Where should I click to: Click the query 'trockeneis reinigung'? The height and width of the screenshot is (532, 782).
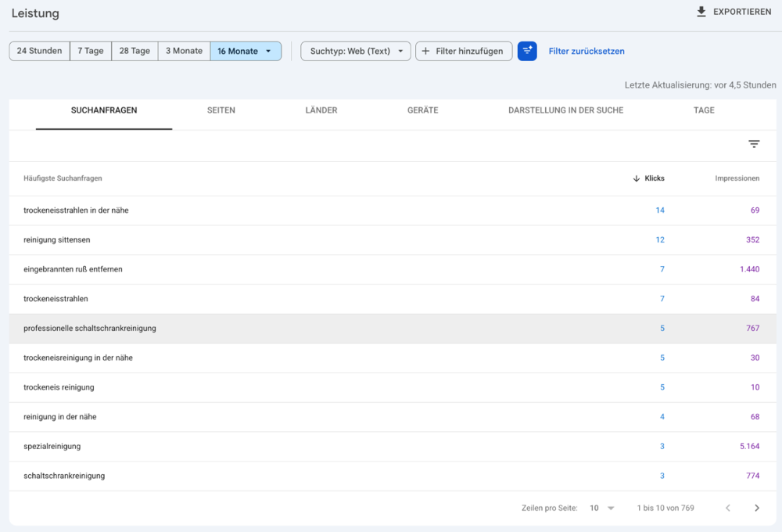[x=59, y=386]
